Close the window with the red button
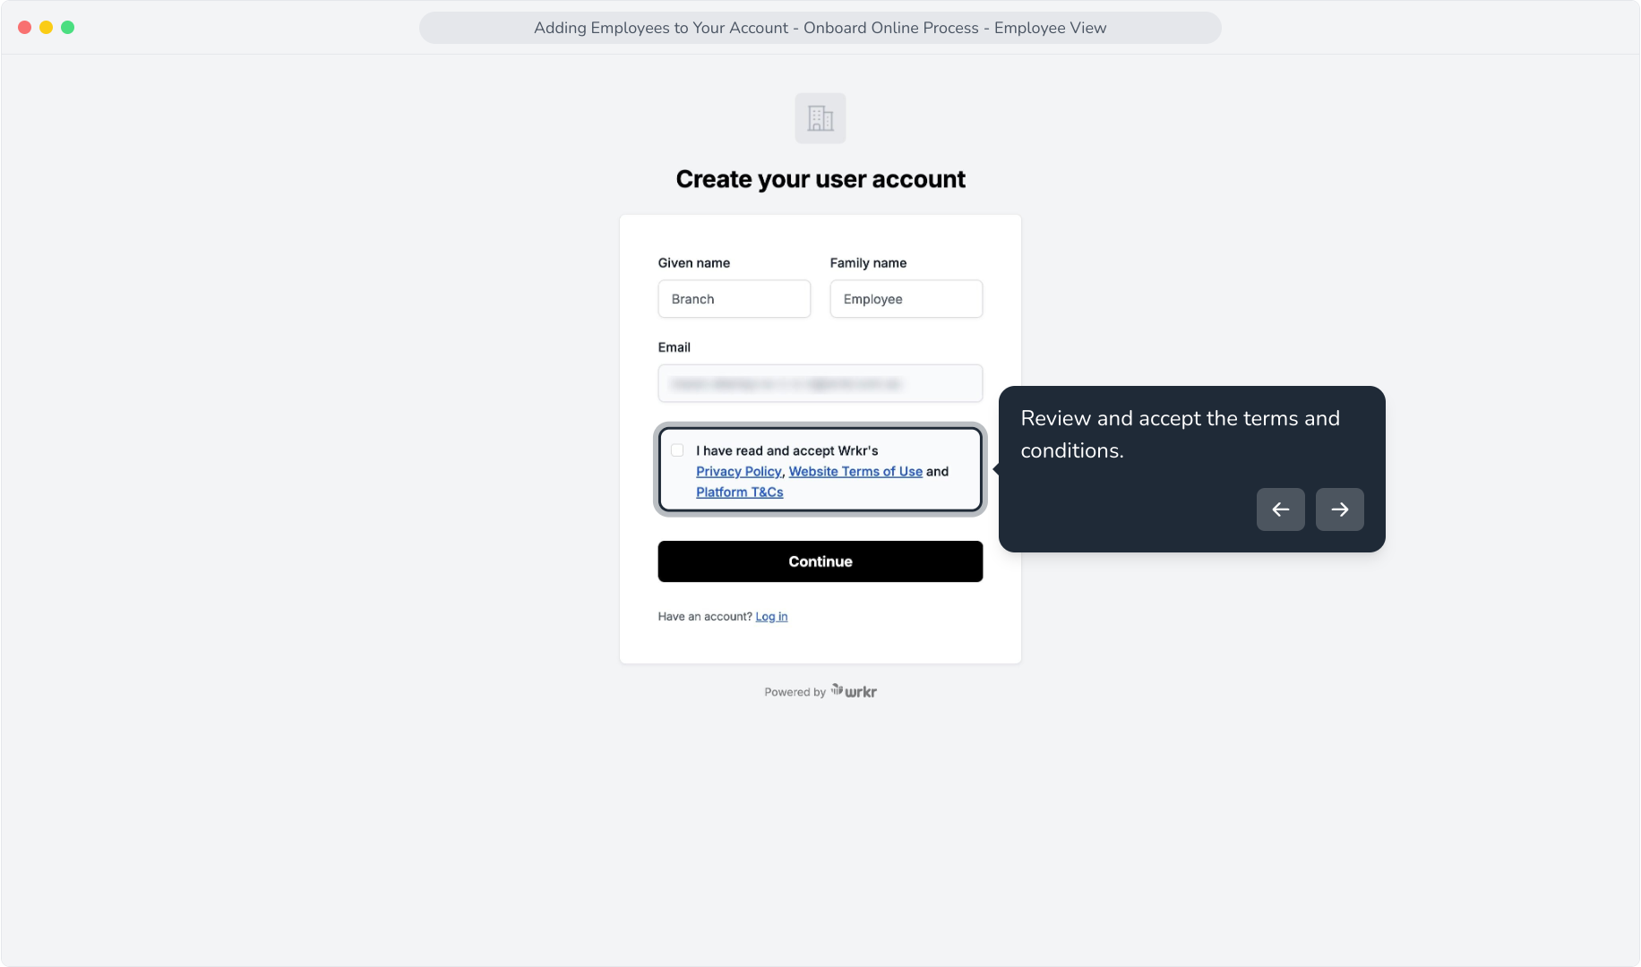1641x967 pixels. (x=25, y=28)
